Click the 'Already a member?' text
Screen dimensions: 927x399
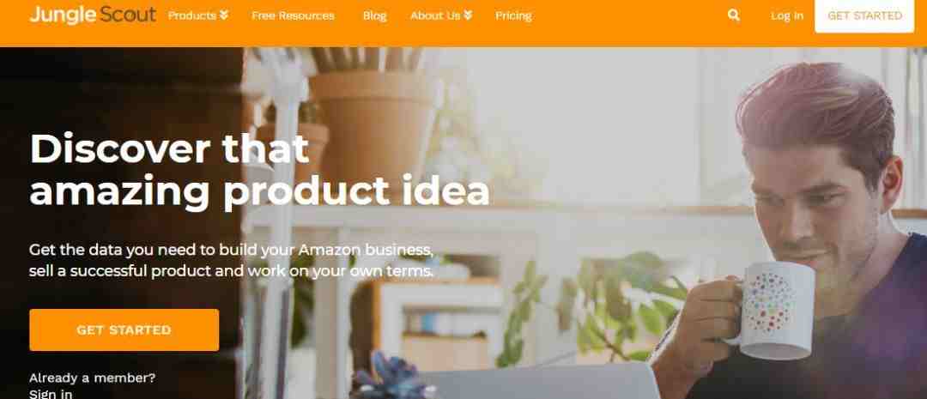[92, 378]
